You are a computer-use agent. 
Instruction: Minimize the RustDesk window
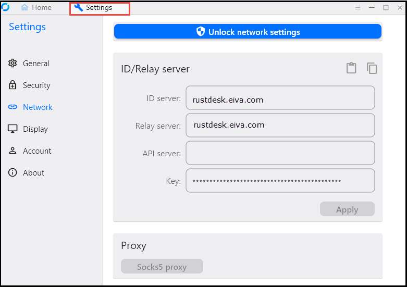[x=372, y=7]
